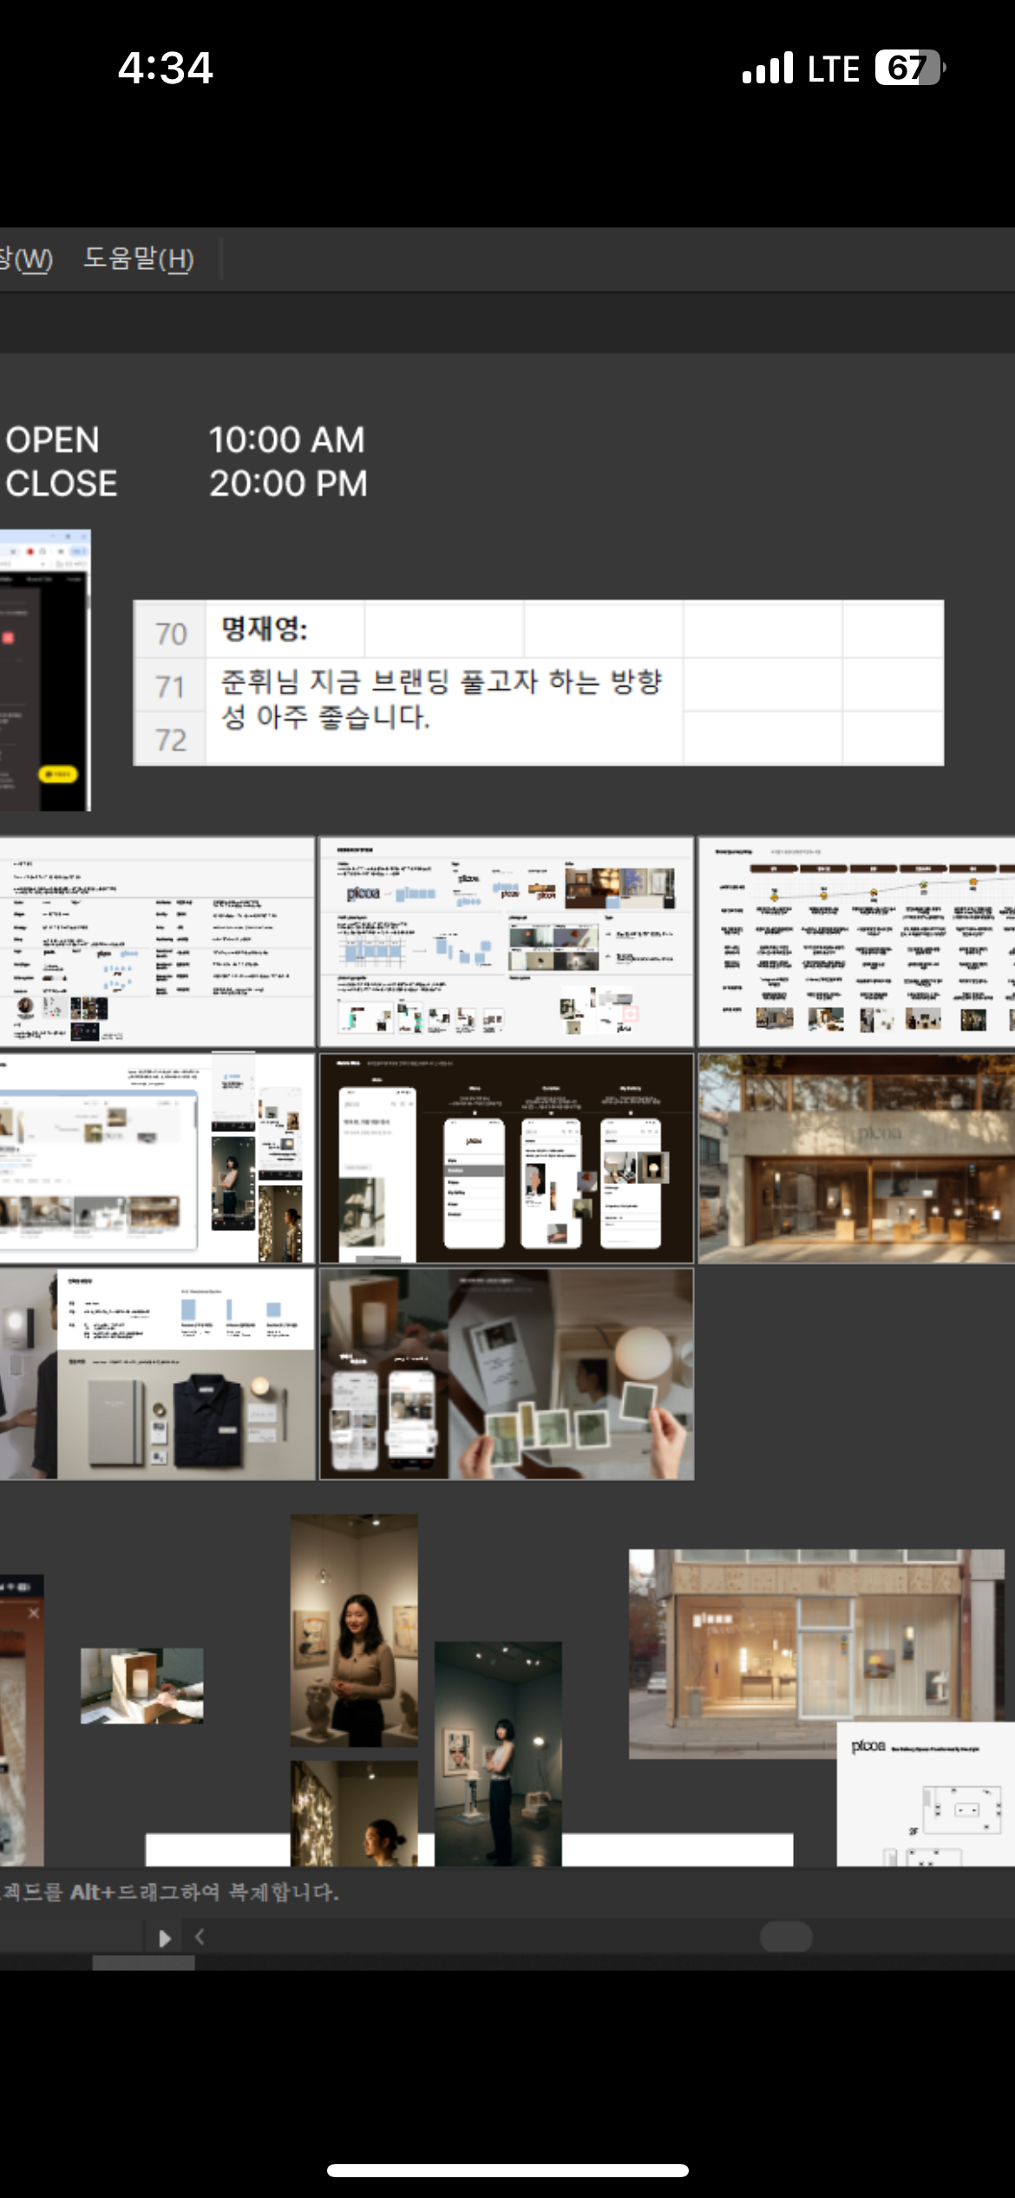The width and height of the screenshot is (1015, 2198).
Task: Select the dark mobile app screens artboard
Action: pos(507,1159)
